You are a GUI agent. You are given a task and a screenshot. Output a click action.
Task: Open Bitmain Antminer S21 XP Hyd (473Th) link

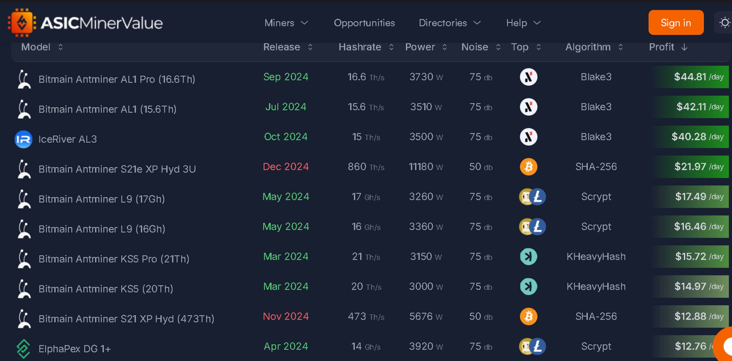(x=127, y=319)
